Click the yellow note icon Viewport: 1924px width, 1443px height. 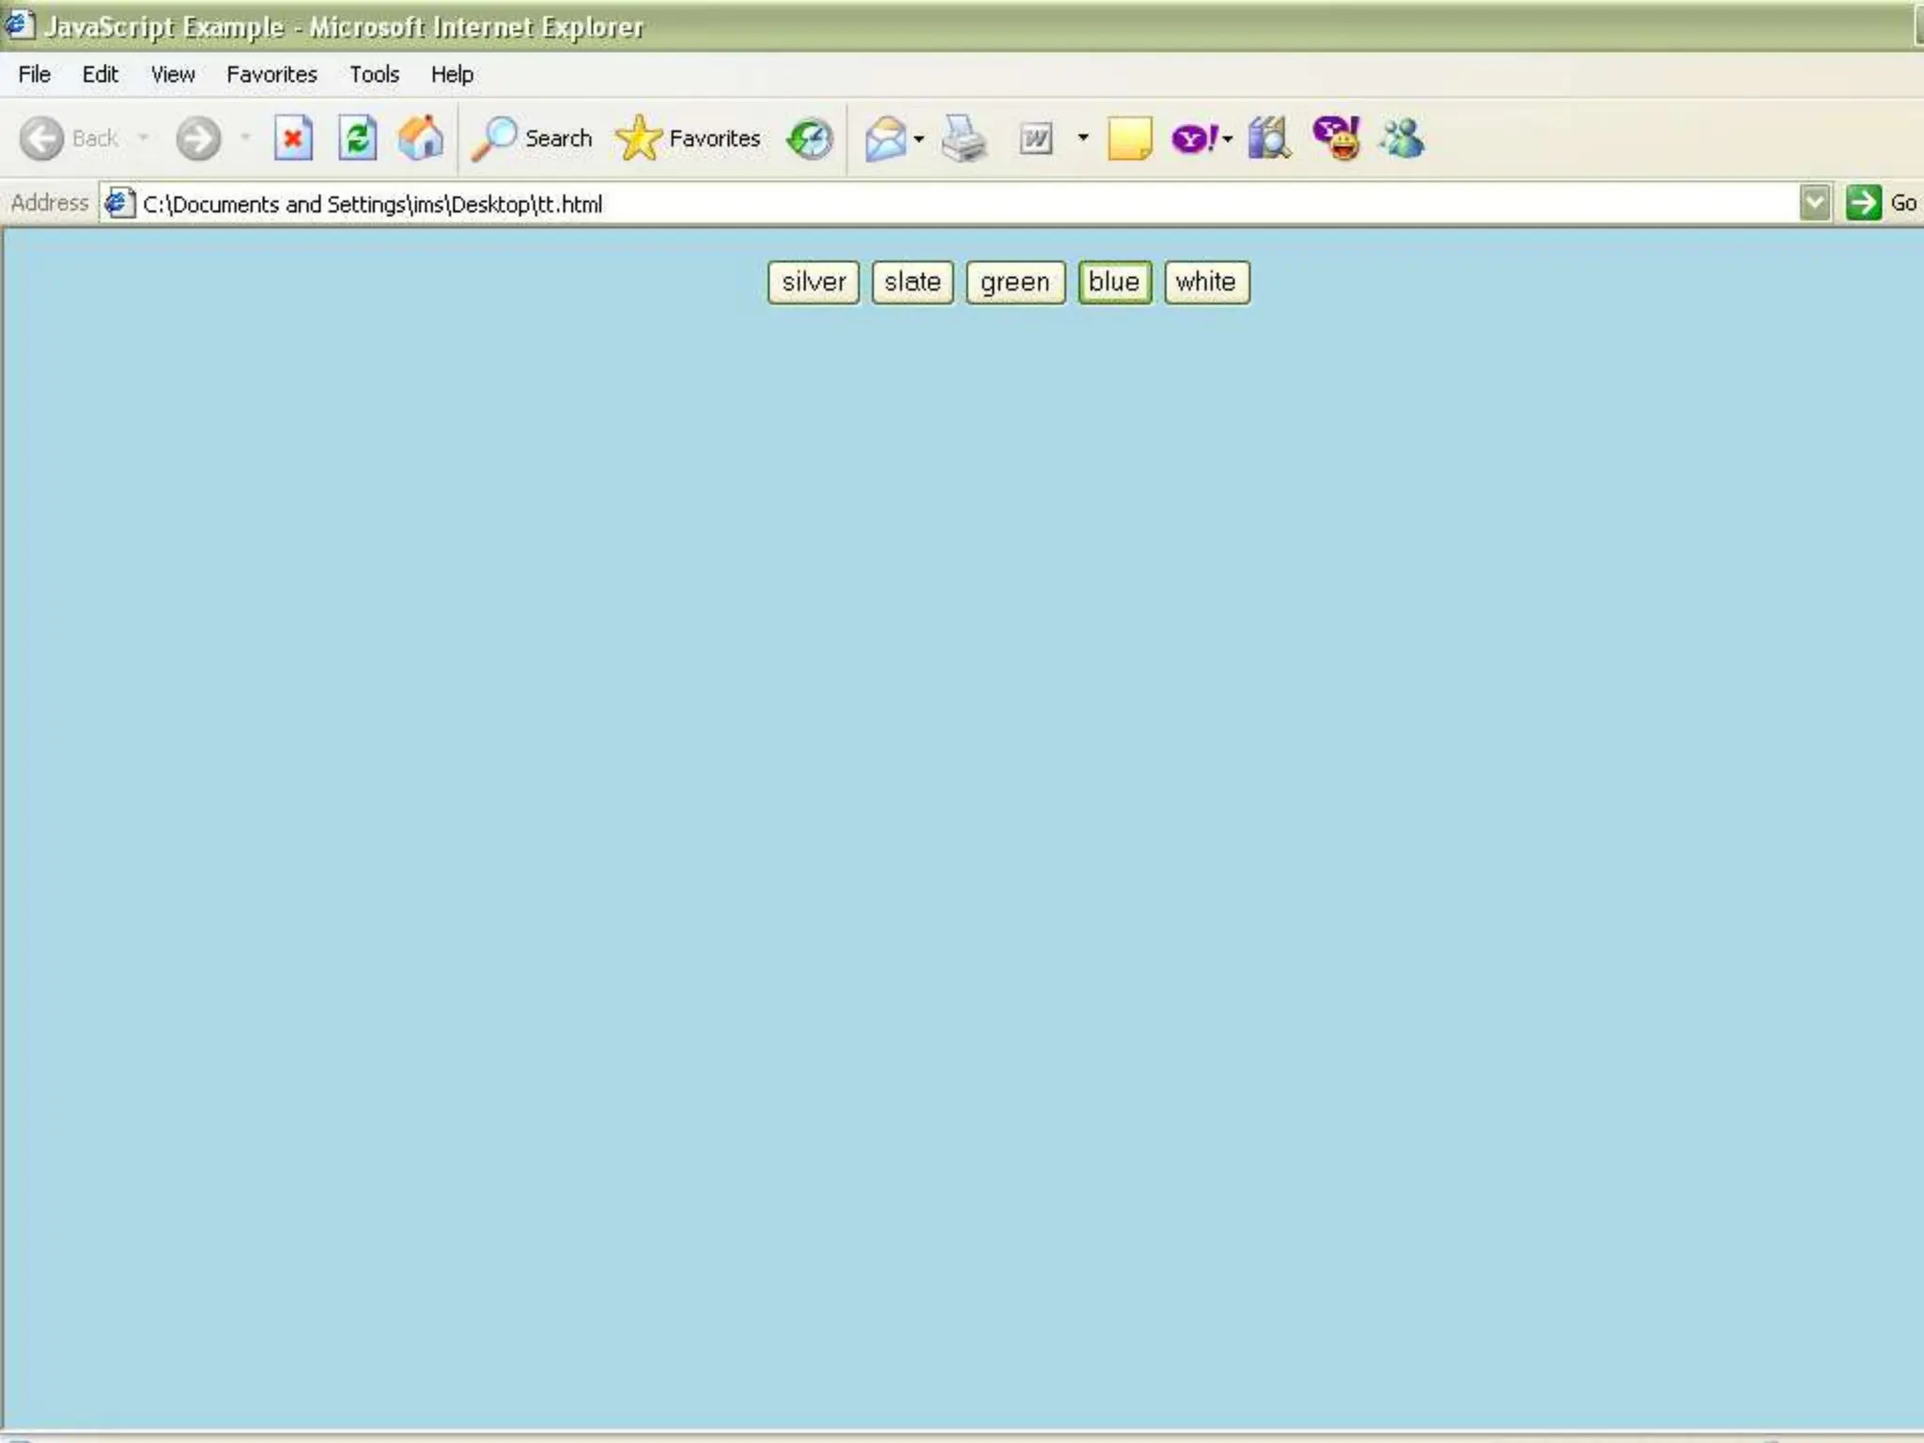coord(1129,139)
